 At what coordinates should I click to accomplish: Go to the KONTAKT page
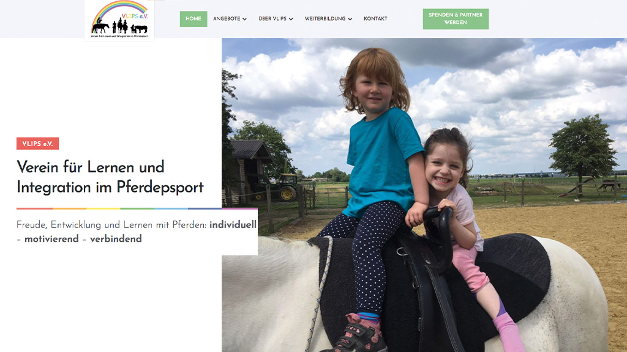[375, 19]
